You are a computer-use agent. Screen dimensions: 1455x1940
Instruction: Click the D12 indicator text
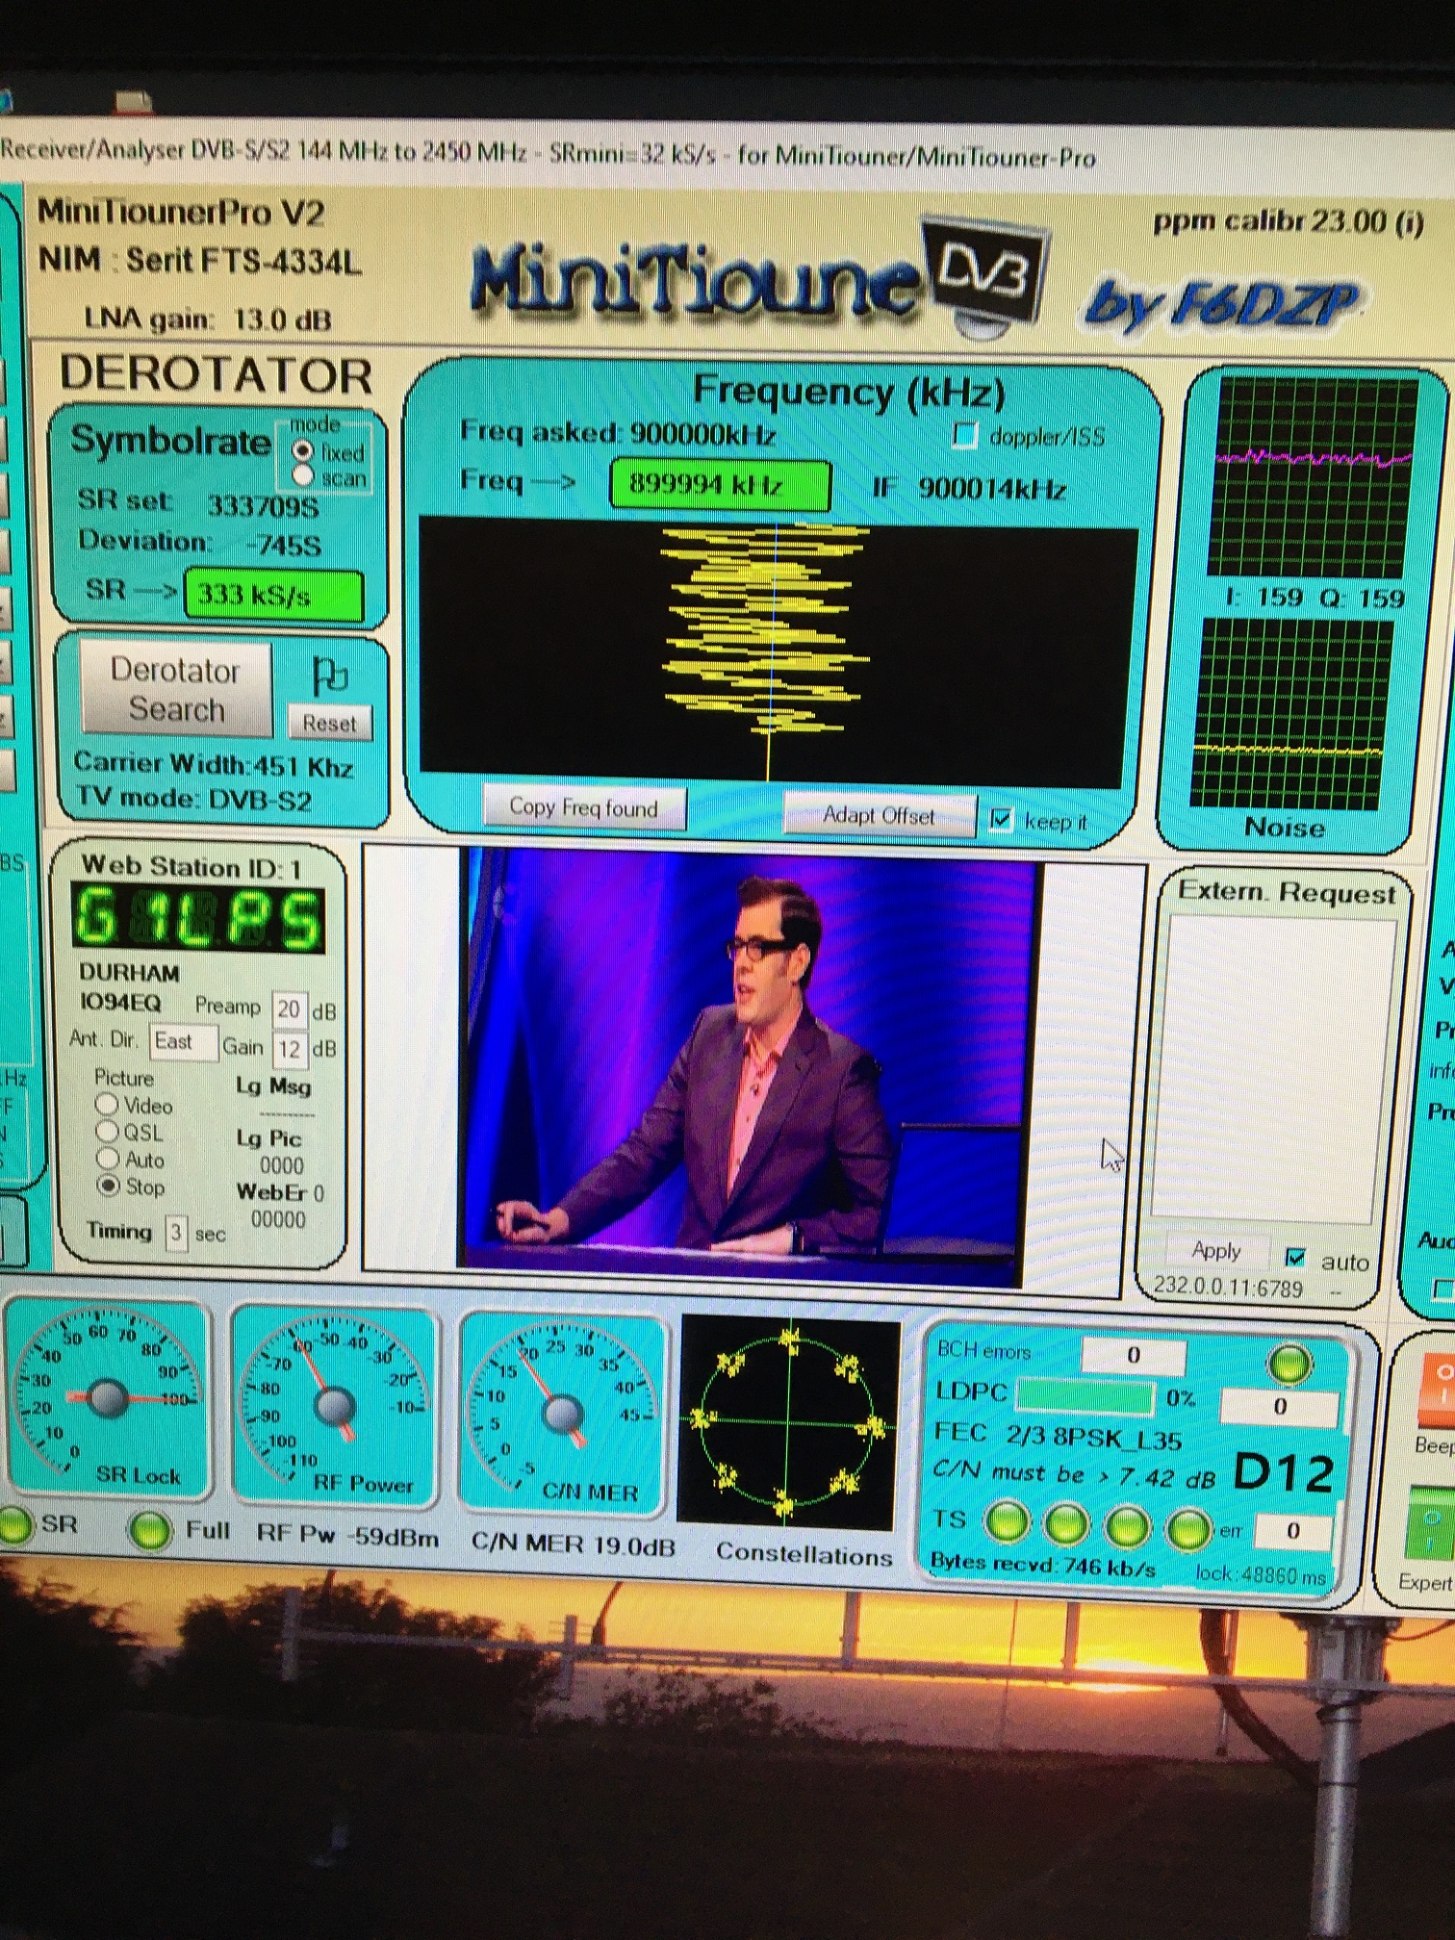pos(1284,1472)
